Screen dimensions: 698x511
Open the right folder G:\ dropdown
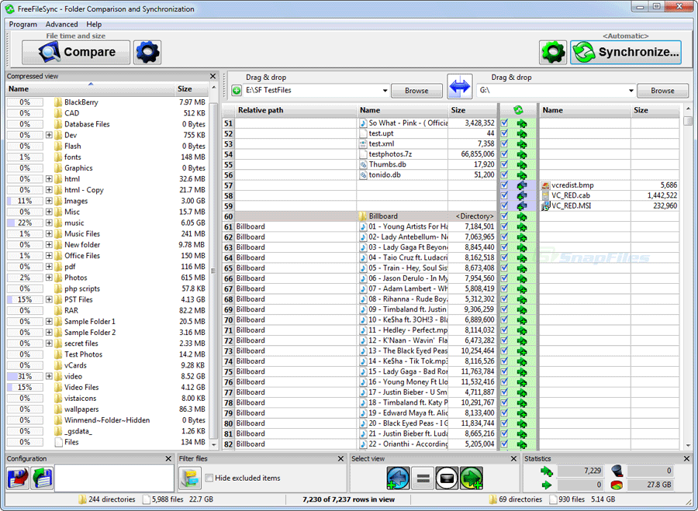coord(631,91)
